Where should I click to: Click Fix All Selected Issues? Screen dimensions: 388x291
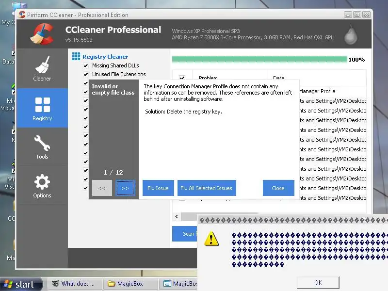[x=207, y=188]
